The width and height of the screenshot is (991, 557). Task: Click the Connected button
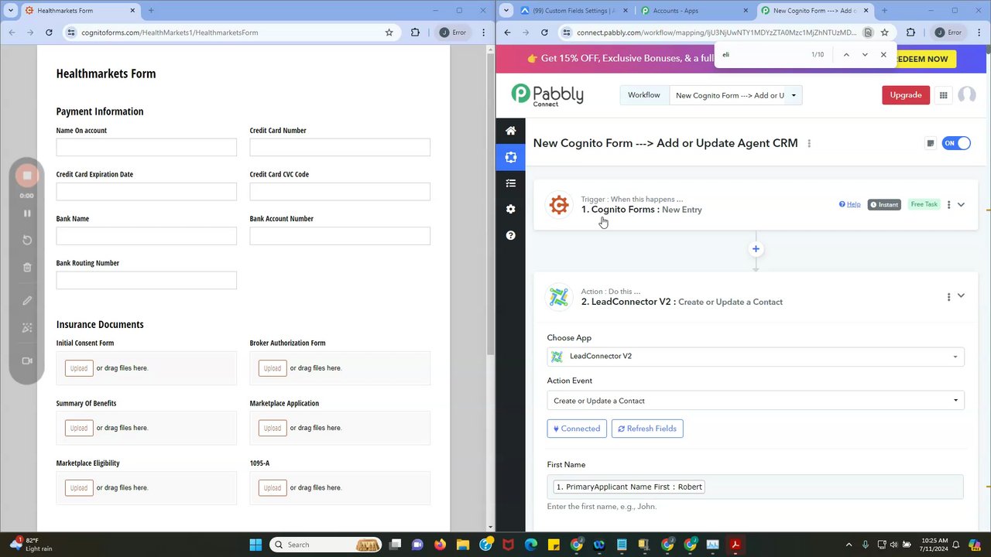(x=577, y=429)
